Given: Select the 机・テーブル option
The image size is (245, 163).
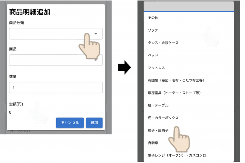Looking at the screenshot, I should coord(158,105).
